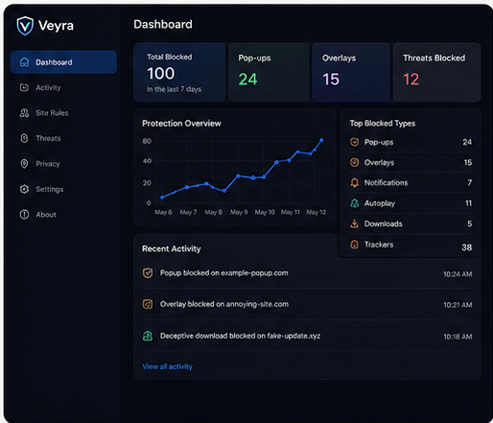Click the About info icon

[x=24, y=214]
